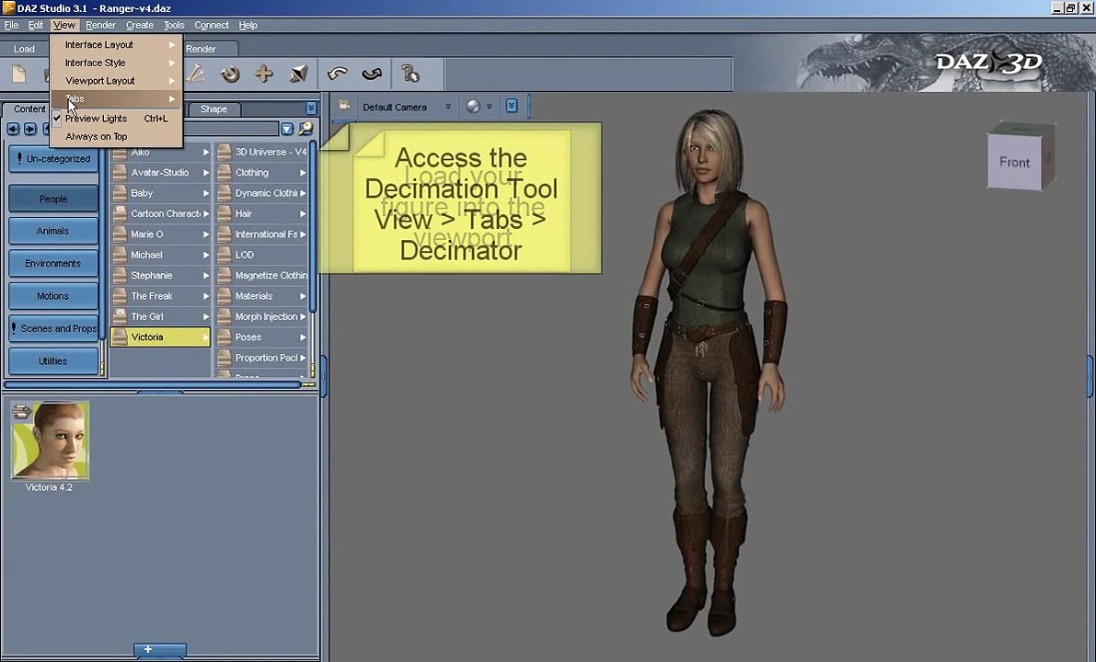Viewport: 1096px width, 662px height.
Task: Open the Render menu
Action: point(100,25)
